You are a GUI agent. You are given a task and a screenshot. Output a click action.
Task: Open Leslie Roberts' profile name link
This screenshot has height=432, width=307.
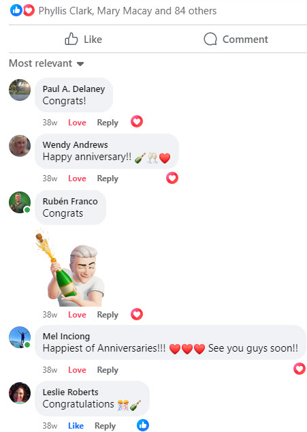coord(71,392)
